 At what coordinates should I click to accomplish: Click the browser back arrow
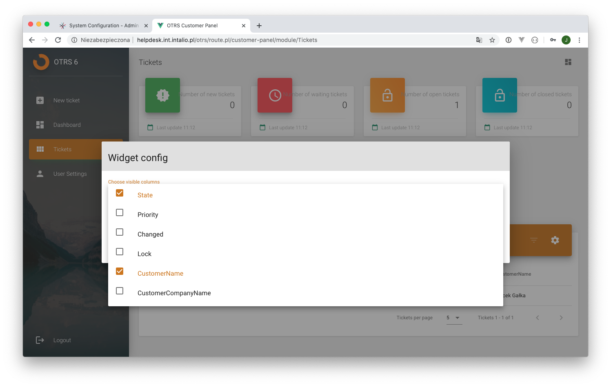pos(32,40)
